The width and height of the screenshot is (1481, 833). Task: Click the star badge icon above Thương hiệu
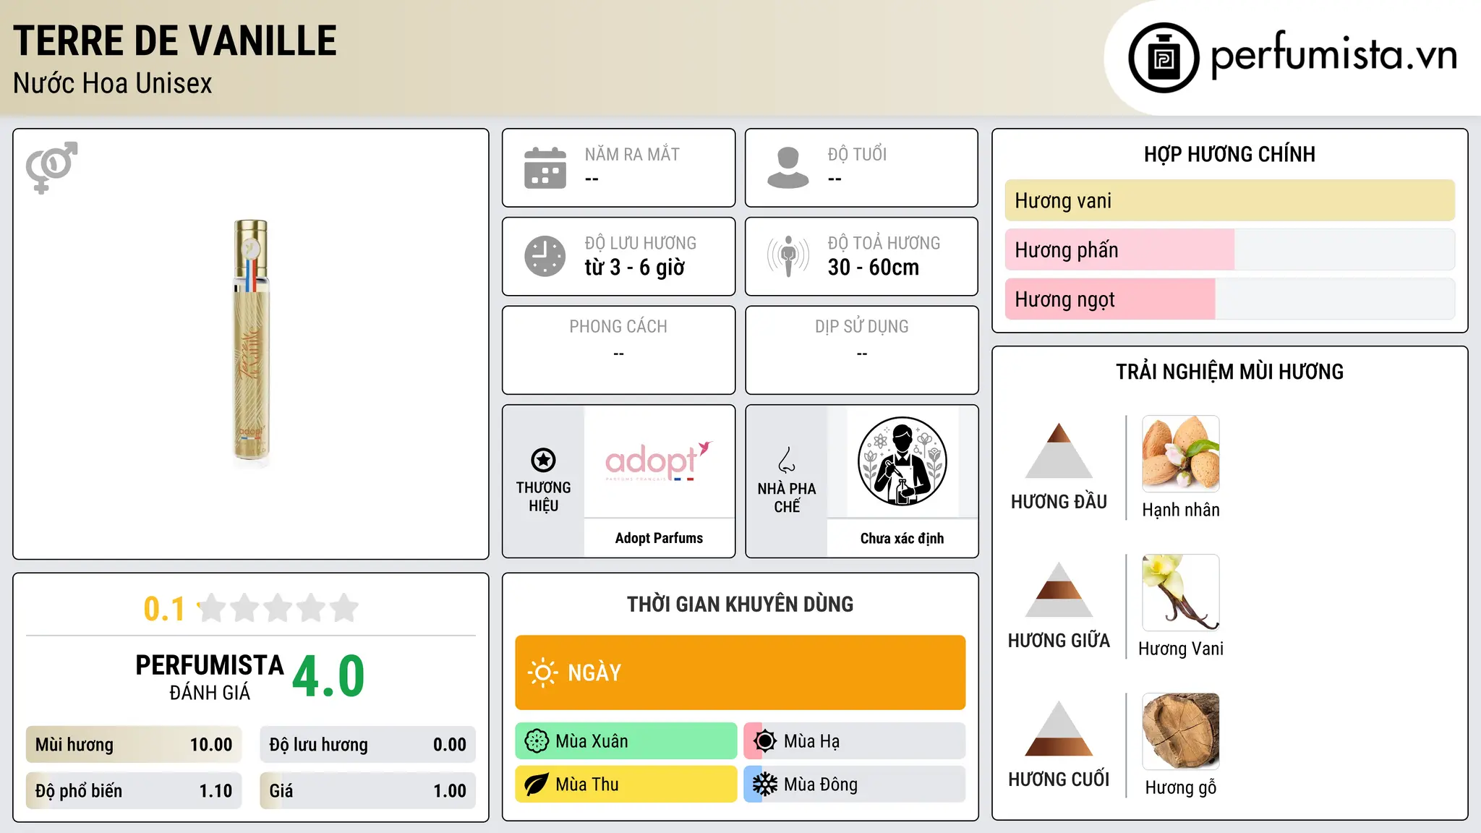543,460
